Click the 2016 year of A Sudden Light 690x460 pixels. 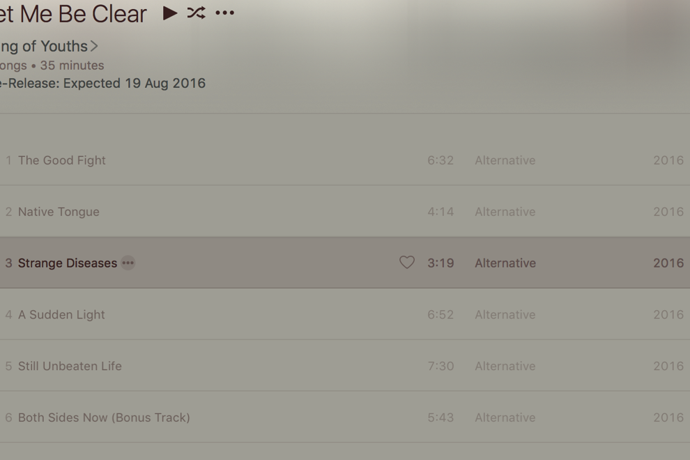click(x=668, y=314)
